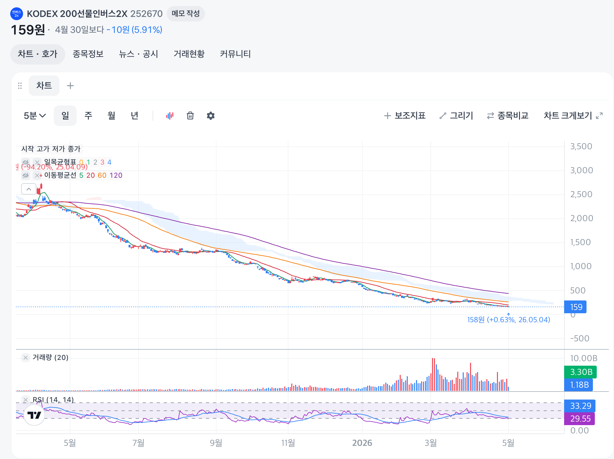
Task: Grab the panel drag handle dots
Action: pos(20,86)
